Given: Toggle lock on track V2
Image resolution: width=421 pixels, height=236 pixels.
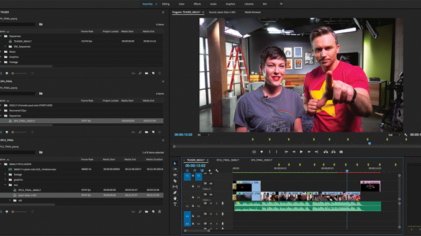Looking at the screenshot, I should click(x=192, y=186).
